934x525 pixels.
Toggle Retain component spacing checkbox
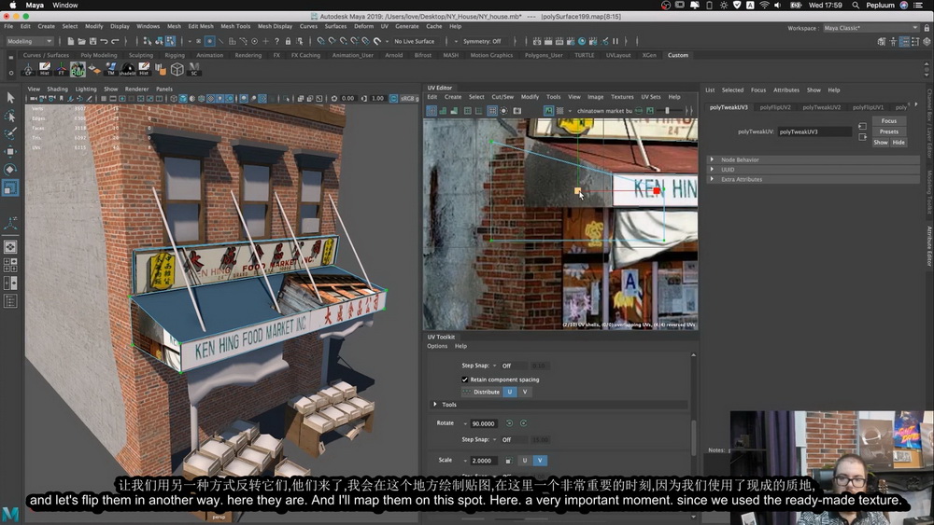click(464, 380)
